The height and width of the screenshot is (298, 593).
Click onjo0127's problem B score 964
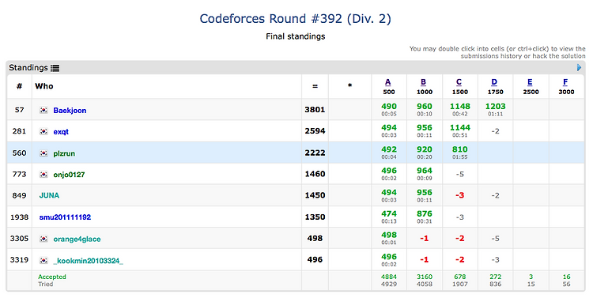pos(425,171)
